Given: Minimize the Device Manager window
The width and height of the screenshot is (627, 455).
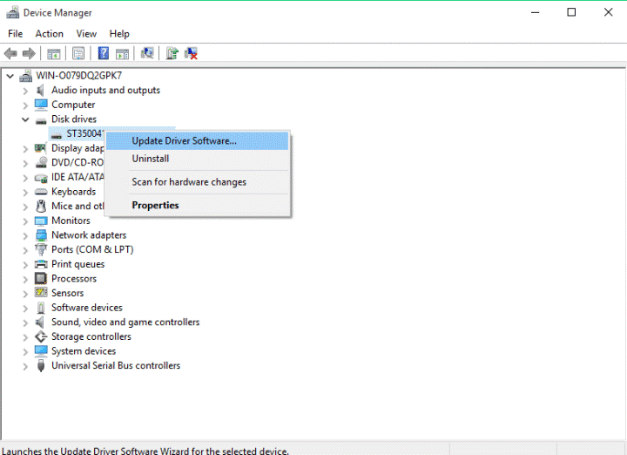Looking at the screenshot, I should pos(535,12).
